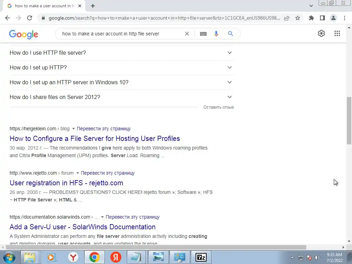Viewport: 352px width, 264px height.
Task: Open Google settings gear
Action: [x=321, y=33]
